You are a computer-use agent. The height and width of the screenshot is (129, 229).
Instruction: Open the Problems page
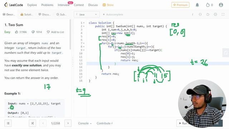click(x=47, y=5)
